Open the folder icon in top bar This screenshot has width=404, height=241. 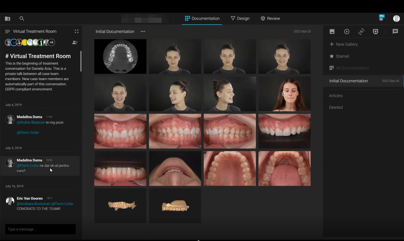click(7, 19)
